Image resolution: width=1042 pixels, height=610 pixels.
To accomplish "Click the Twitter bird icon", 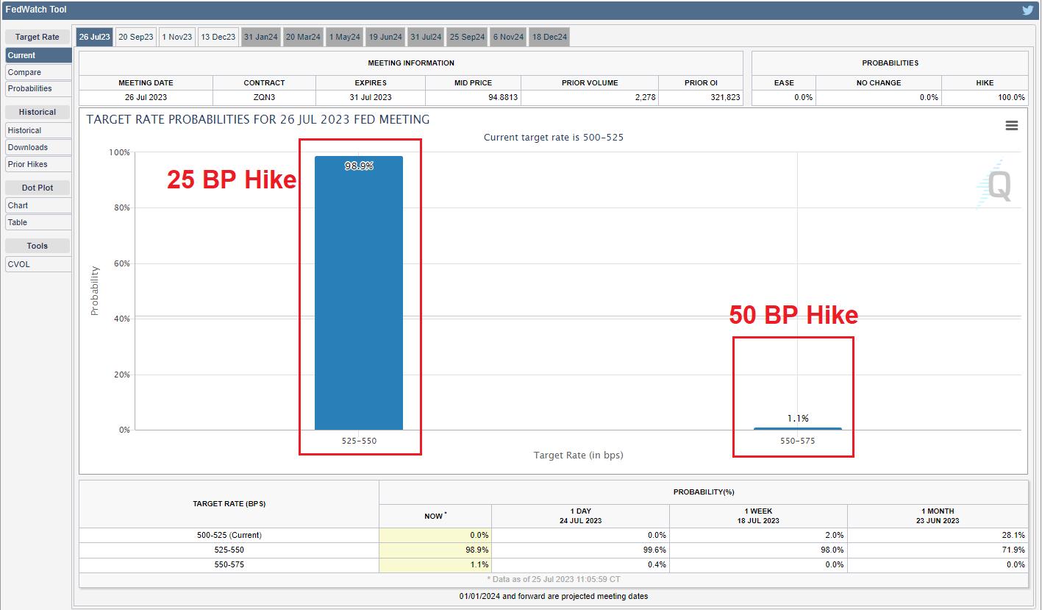I will [x=1027, y=10].
